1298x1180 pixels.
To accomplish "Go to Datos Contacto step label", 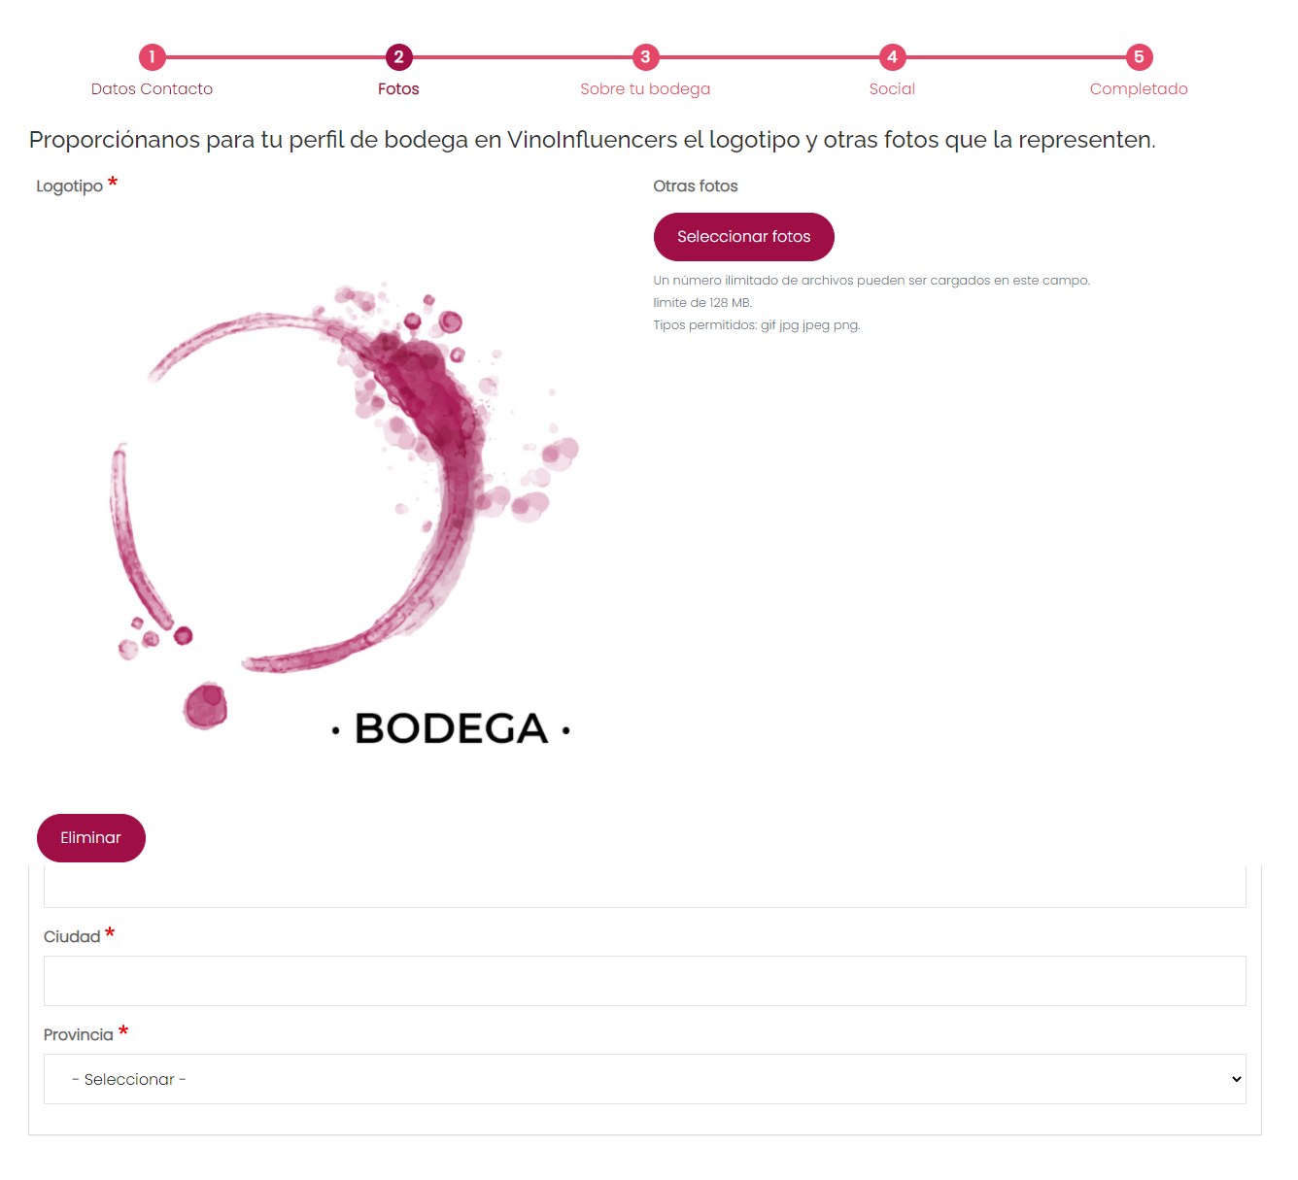I will coord(152,89).
